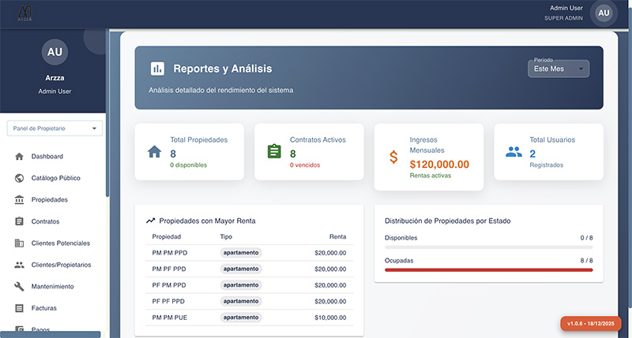Screen dimensions: 632x338
Task: Open the Periodo 'Este Mes' dropdown
Action: click(x=558, y=69)
